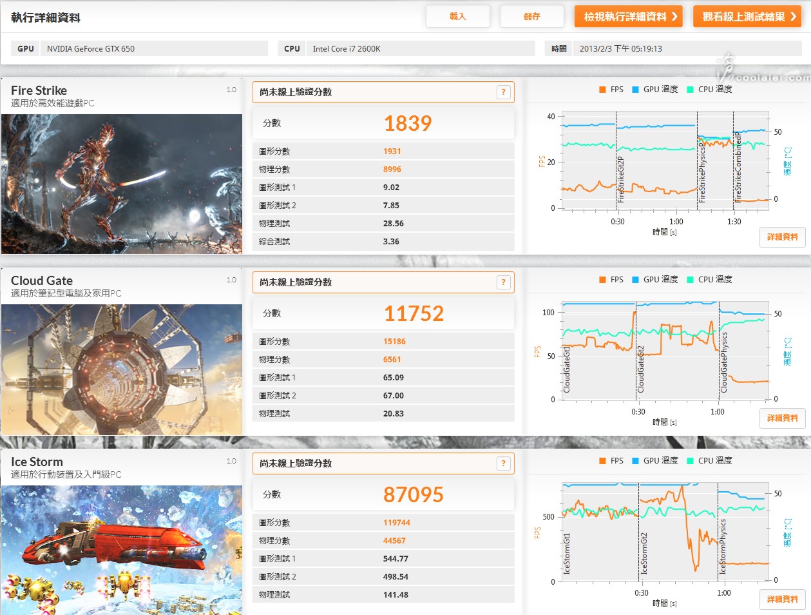Screen dimensions: 811x615
Task: Click graphics test 2 value "7.85"
Action: [391, 206]
